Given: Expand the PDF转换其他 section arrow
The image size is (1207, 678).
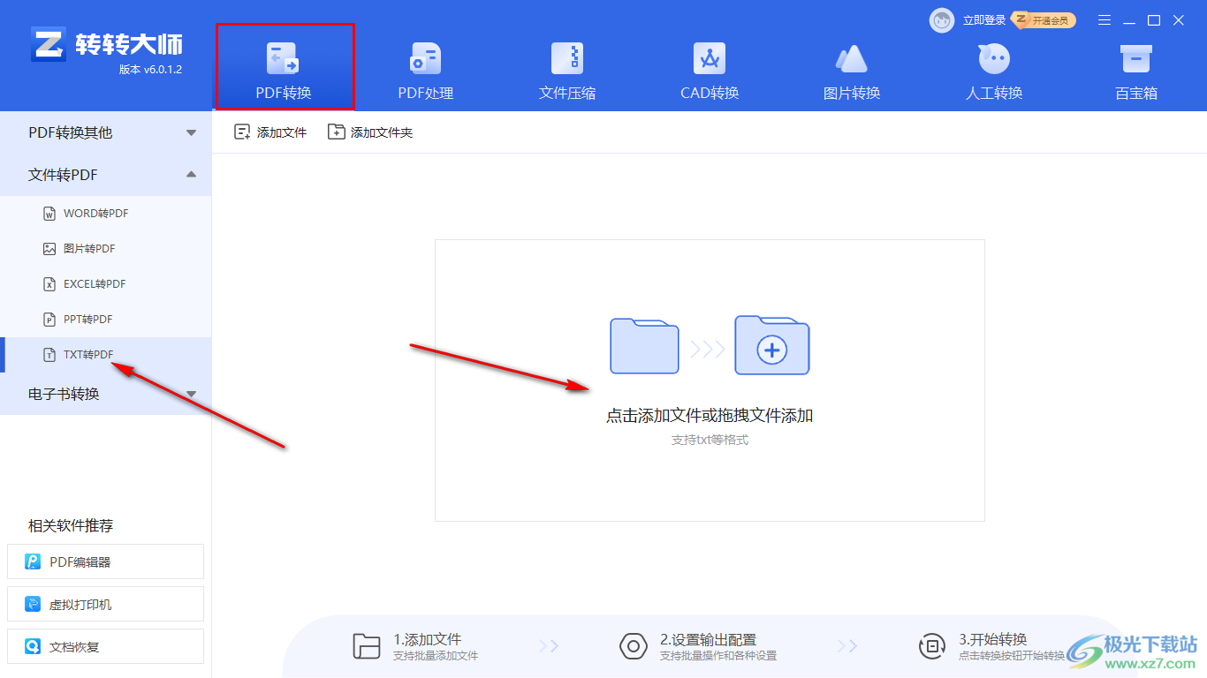Looking at the screenshot, I should 191,133.
